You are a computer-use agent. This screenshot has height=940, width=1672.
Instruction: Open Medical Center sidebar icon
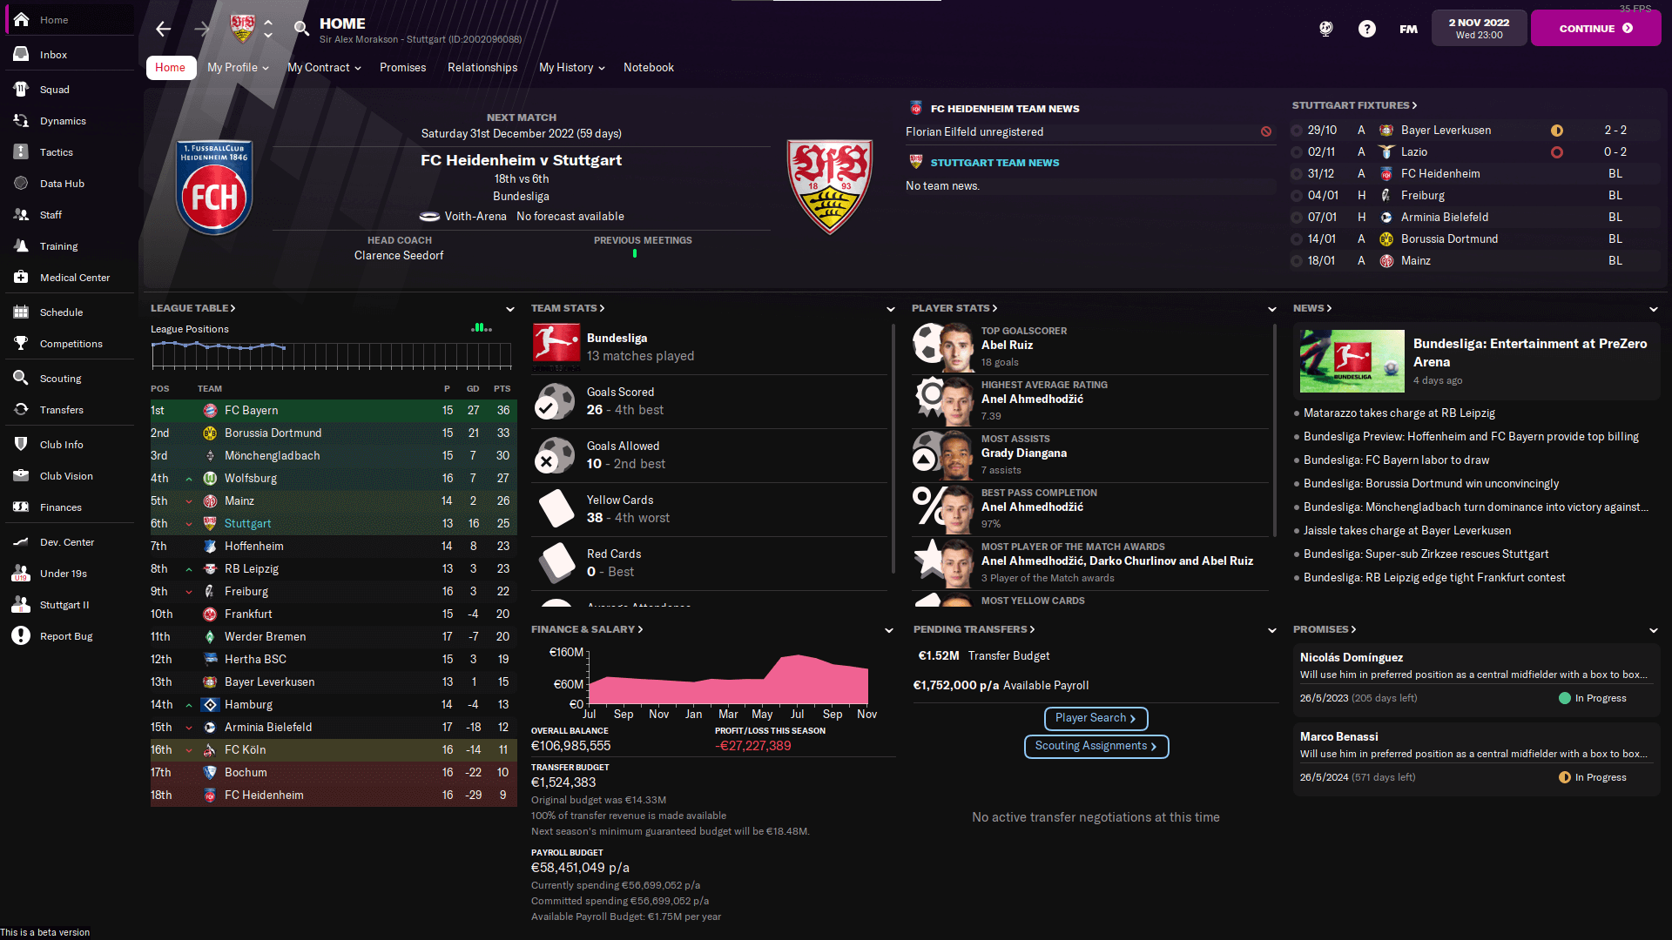tap(22, 278)
